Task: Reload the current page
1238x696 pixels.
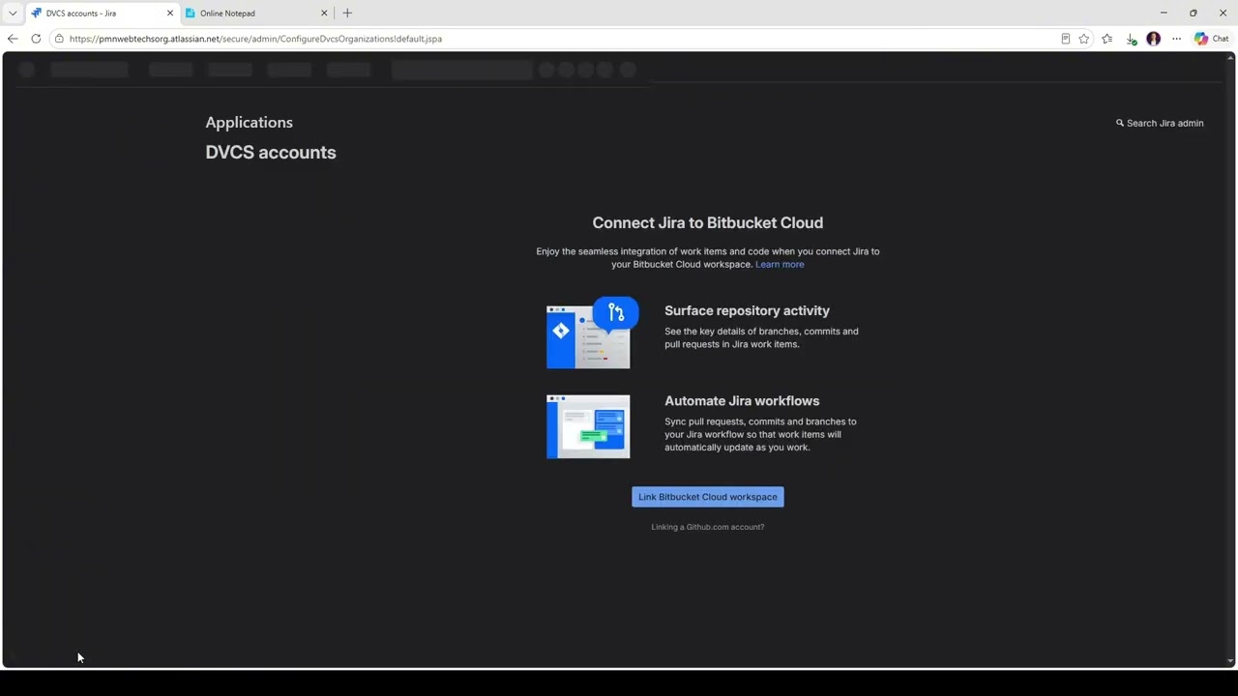Action: [36, 39]
